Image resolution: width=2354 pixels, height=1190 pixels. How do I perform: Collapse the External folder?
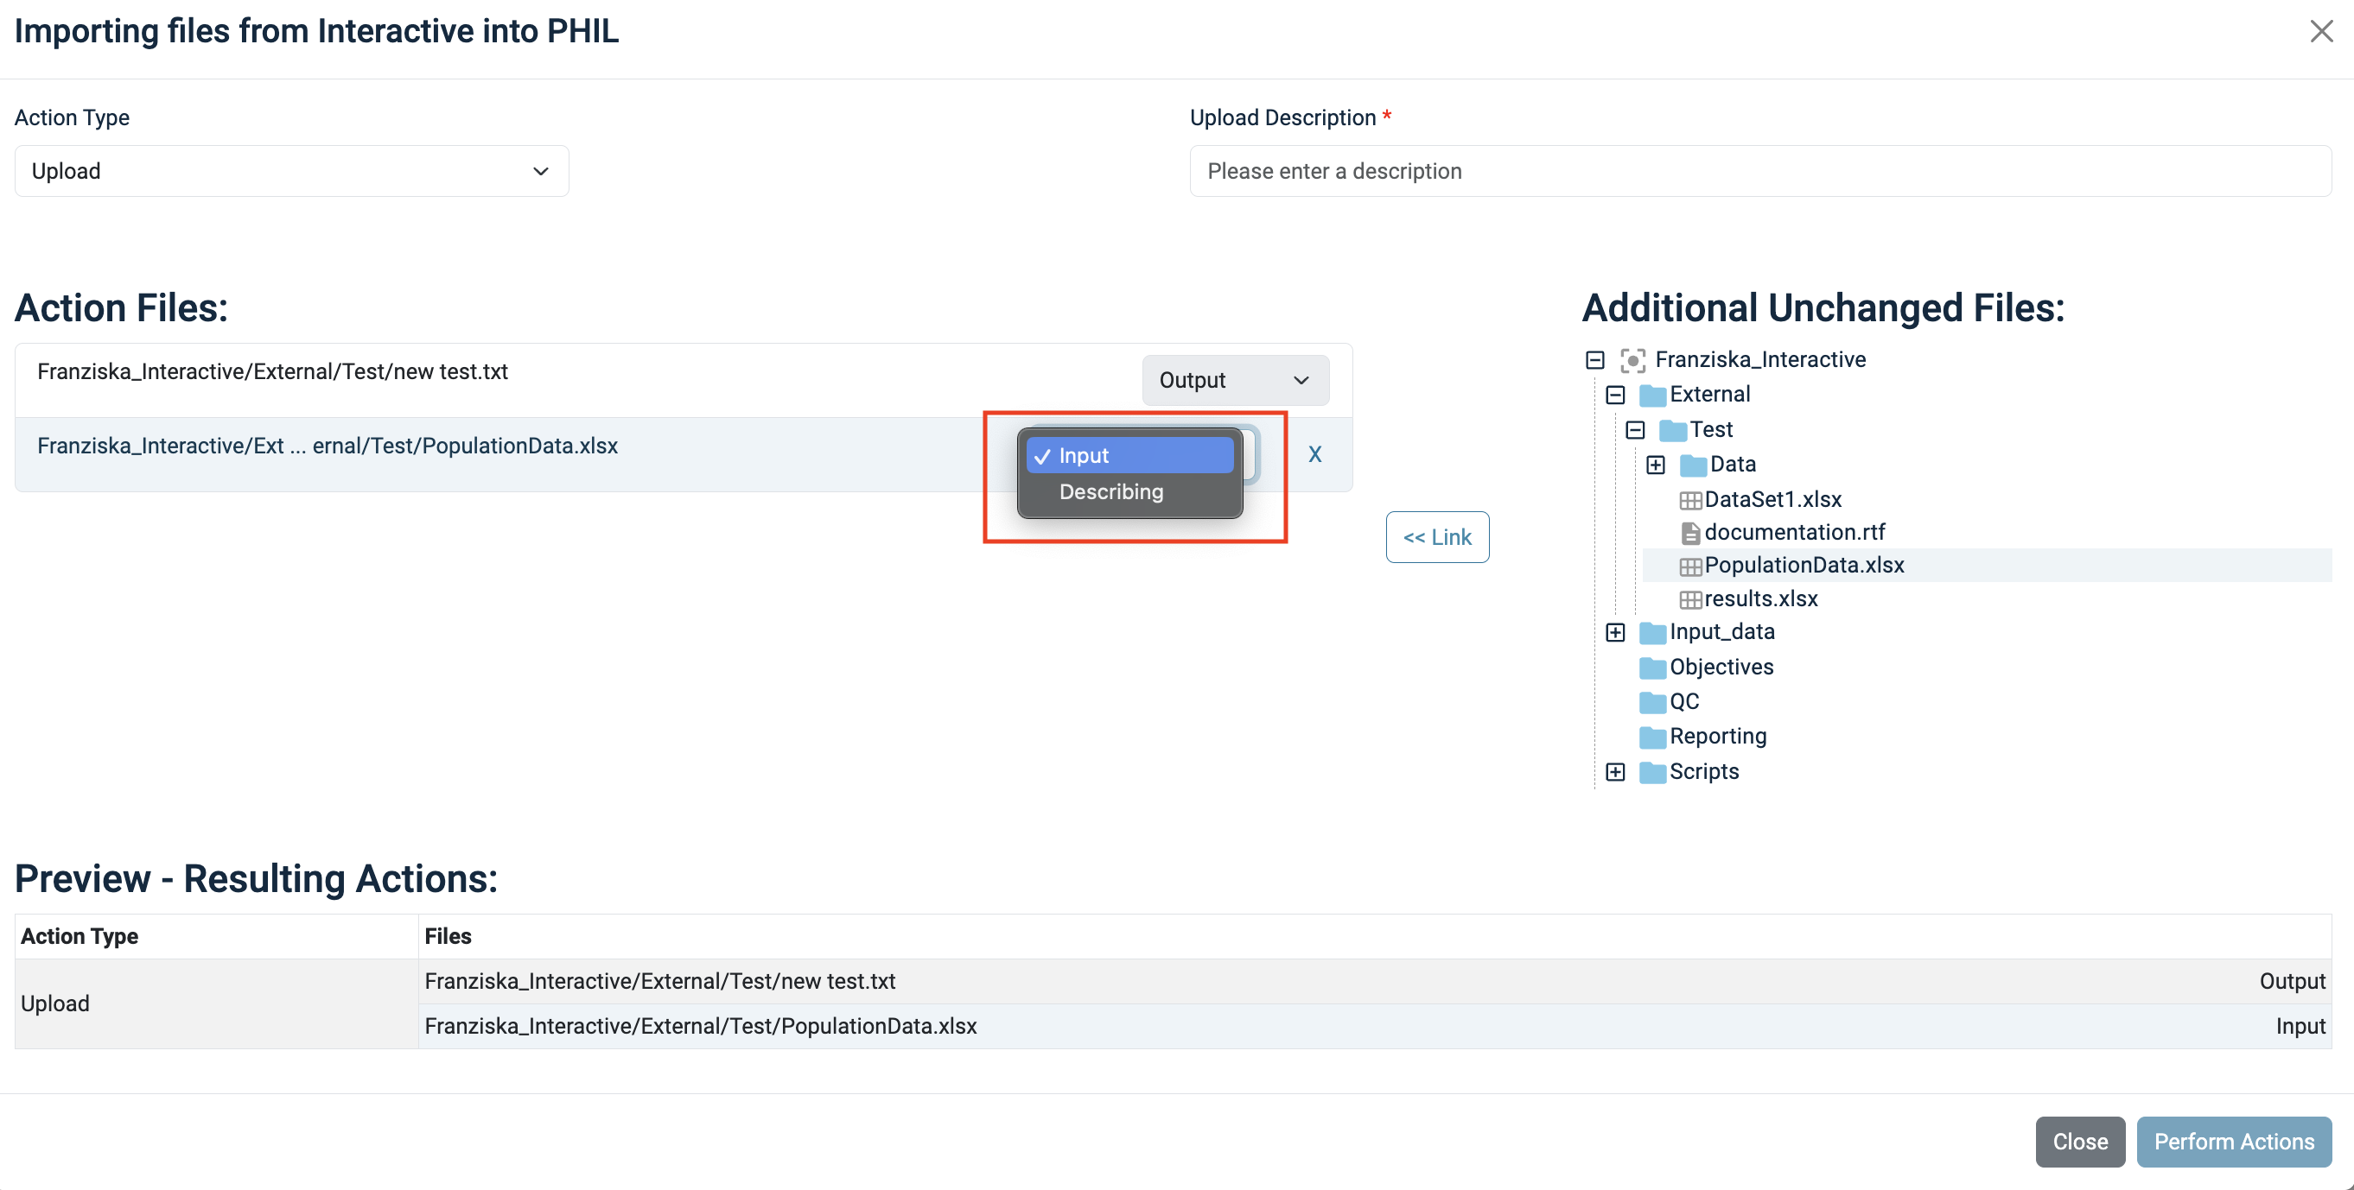tap(1615, 395)
